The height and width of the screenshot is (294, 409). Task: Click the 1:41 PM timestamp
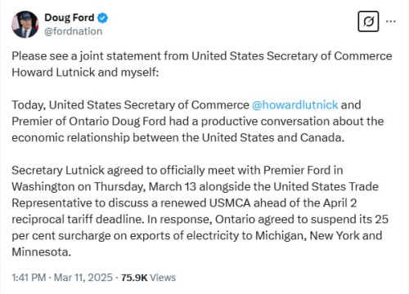click(29, 278)
